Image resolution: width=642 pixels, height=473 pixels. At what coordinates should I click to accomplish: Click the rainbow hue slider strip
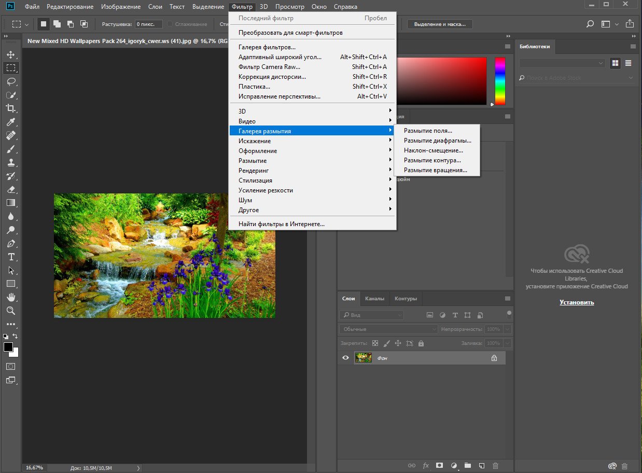tap(500, 81)
